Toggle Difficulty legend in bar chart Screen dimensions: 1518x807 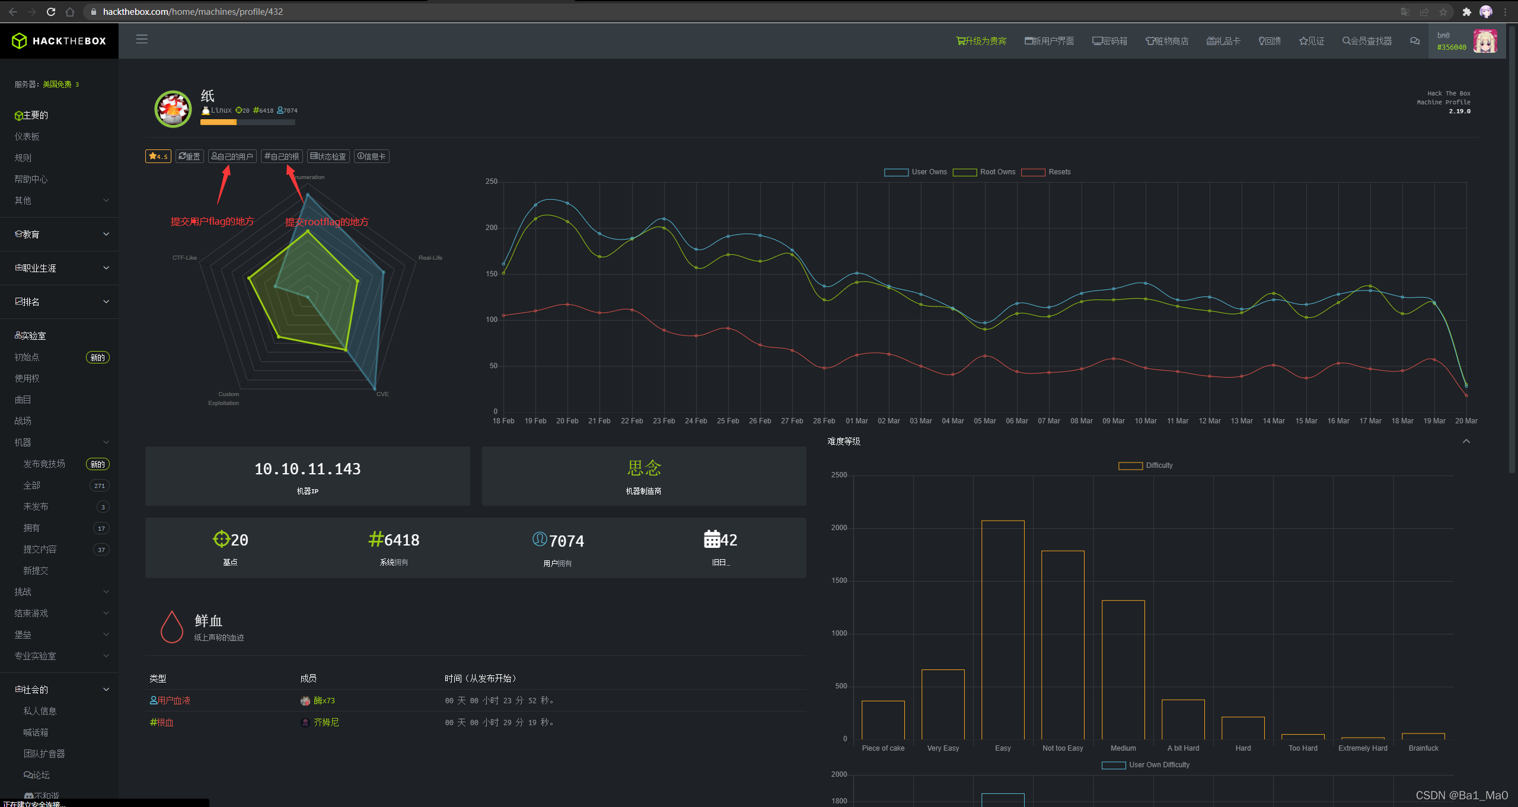1146,465
